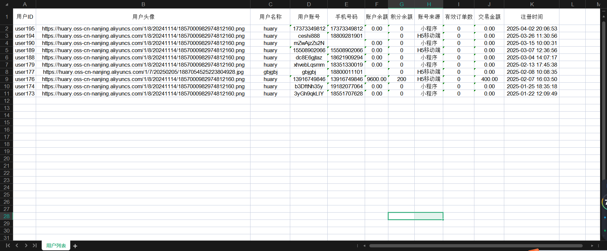This screenshot has height=251, width=607.
Task: Select row 9 header
Action: point(7,79)
